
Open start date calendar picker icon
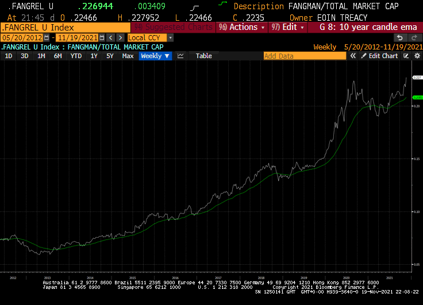tap(47, 38)
